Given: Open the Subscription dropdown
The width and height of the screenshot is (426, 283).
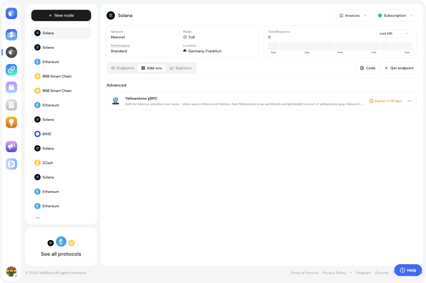Looking at the screenshot, I should pos(395,15).
